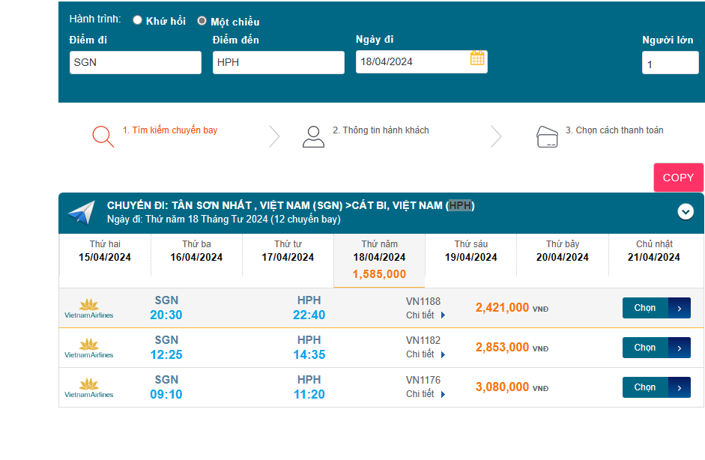The image size is (705, 460).
Task: Expand Chi tiết for flight VN1188
Action: coord(426,315)
